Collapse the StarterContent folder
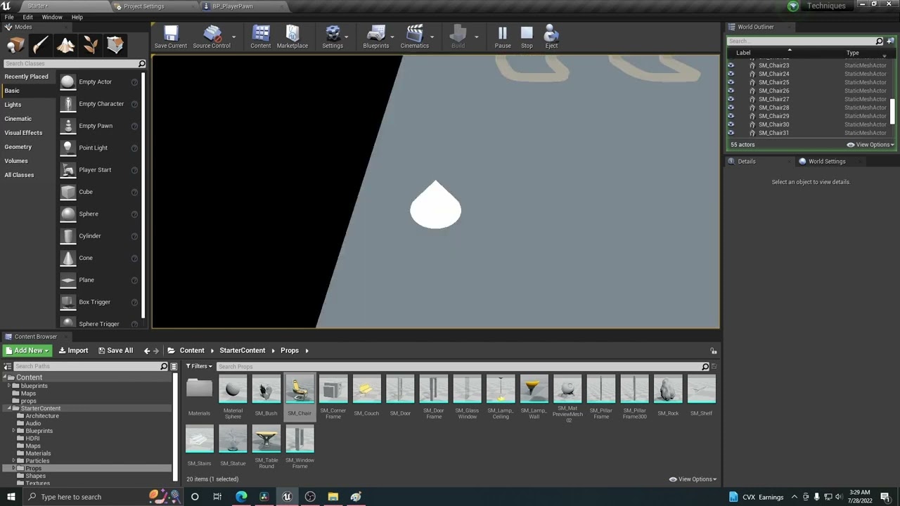 [9, 408]
